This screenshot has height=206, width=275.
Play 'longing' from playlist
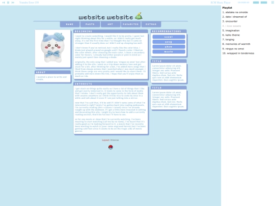[228, 40]
